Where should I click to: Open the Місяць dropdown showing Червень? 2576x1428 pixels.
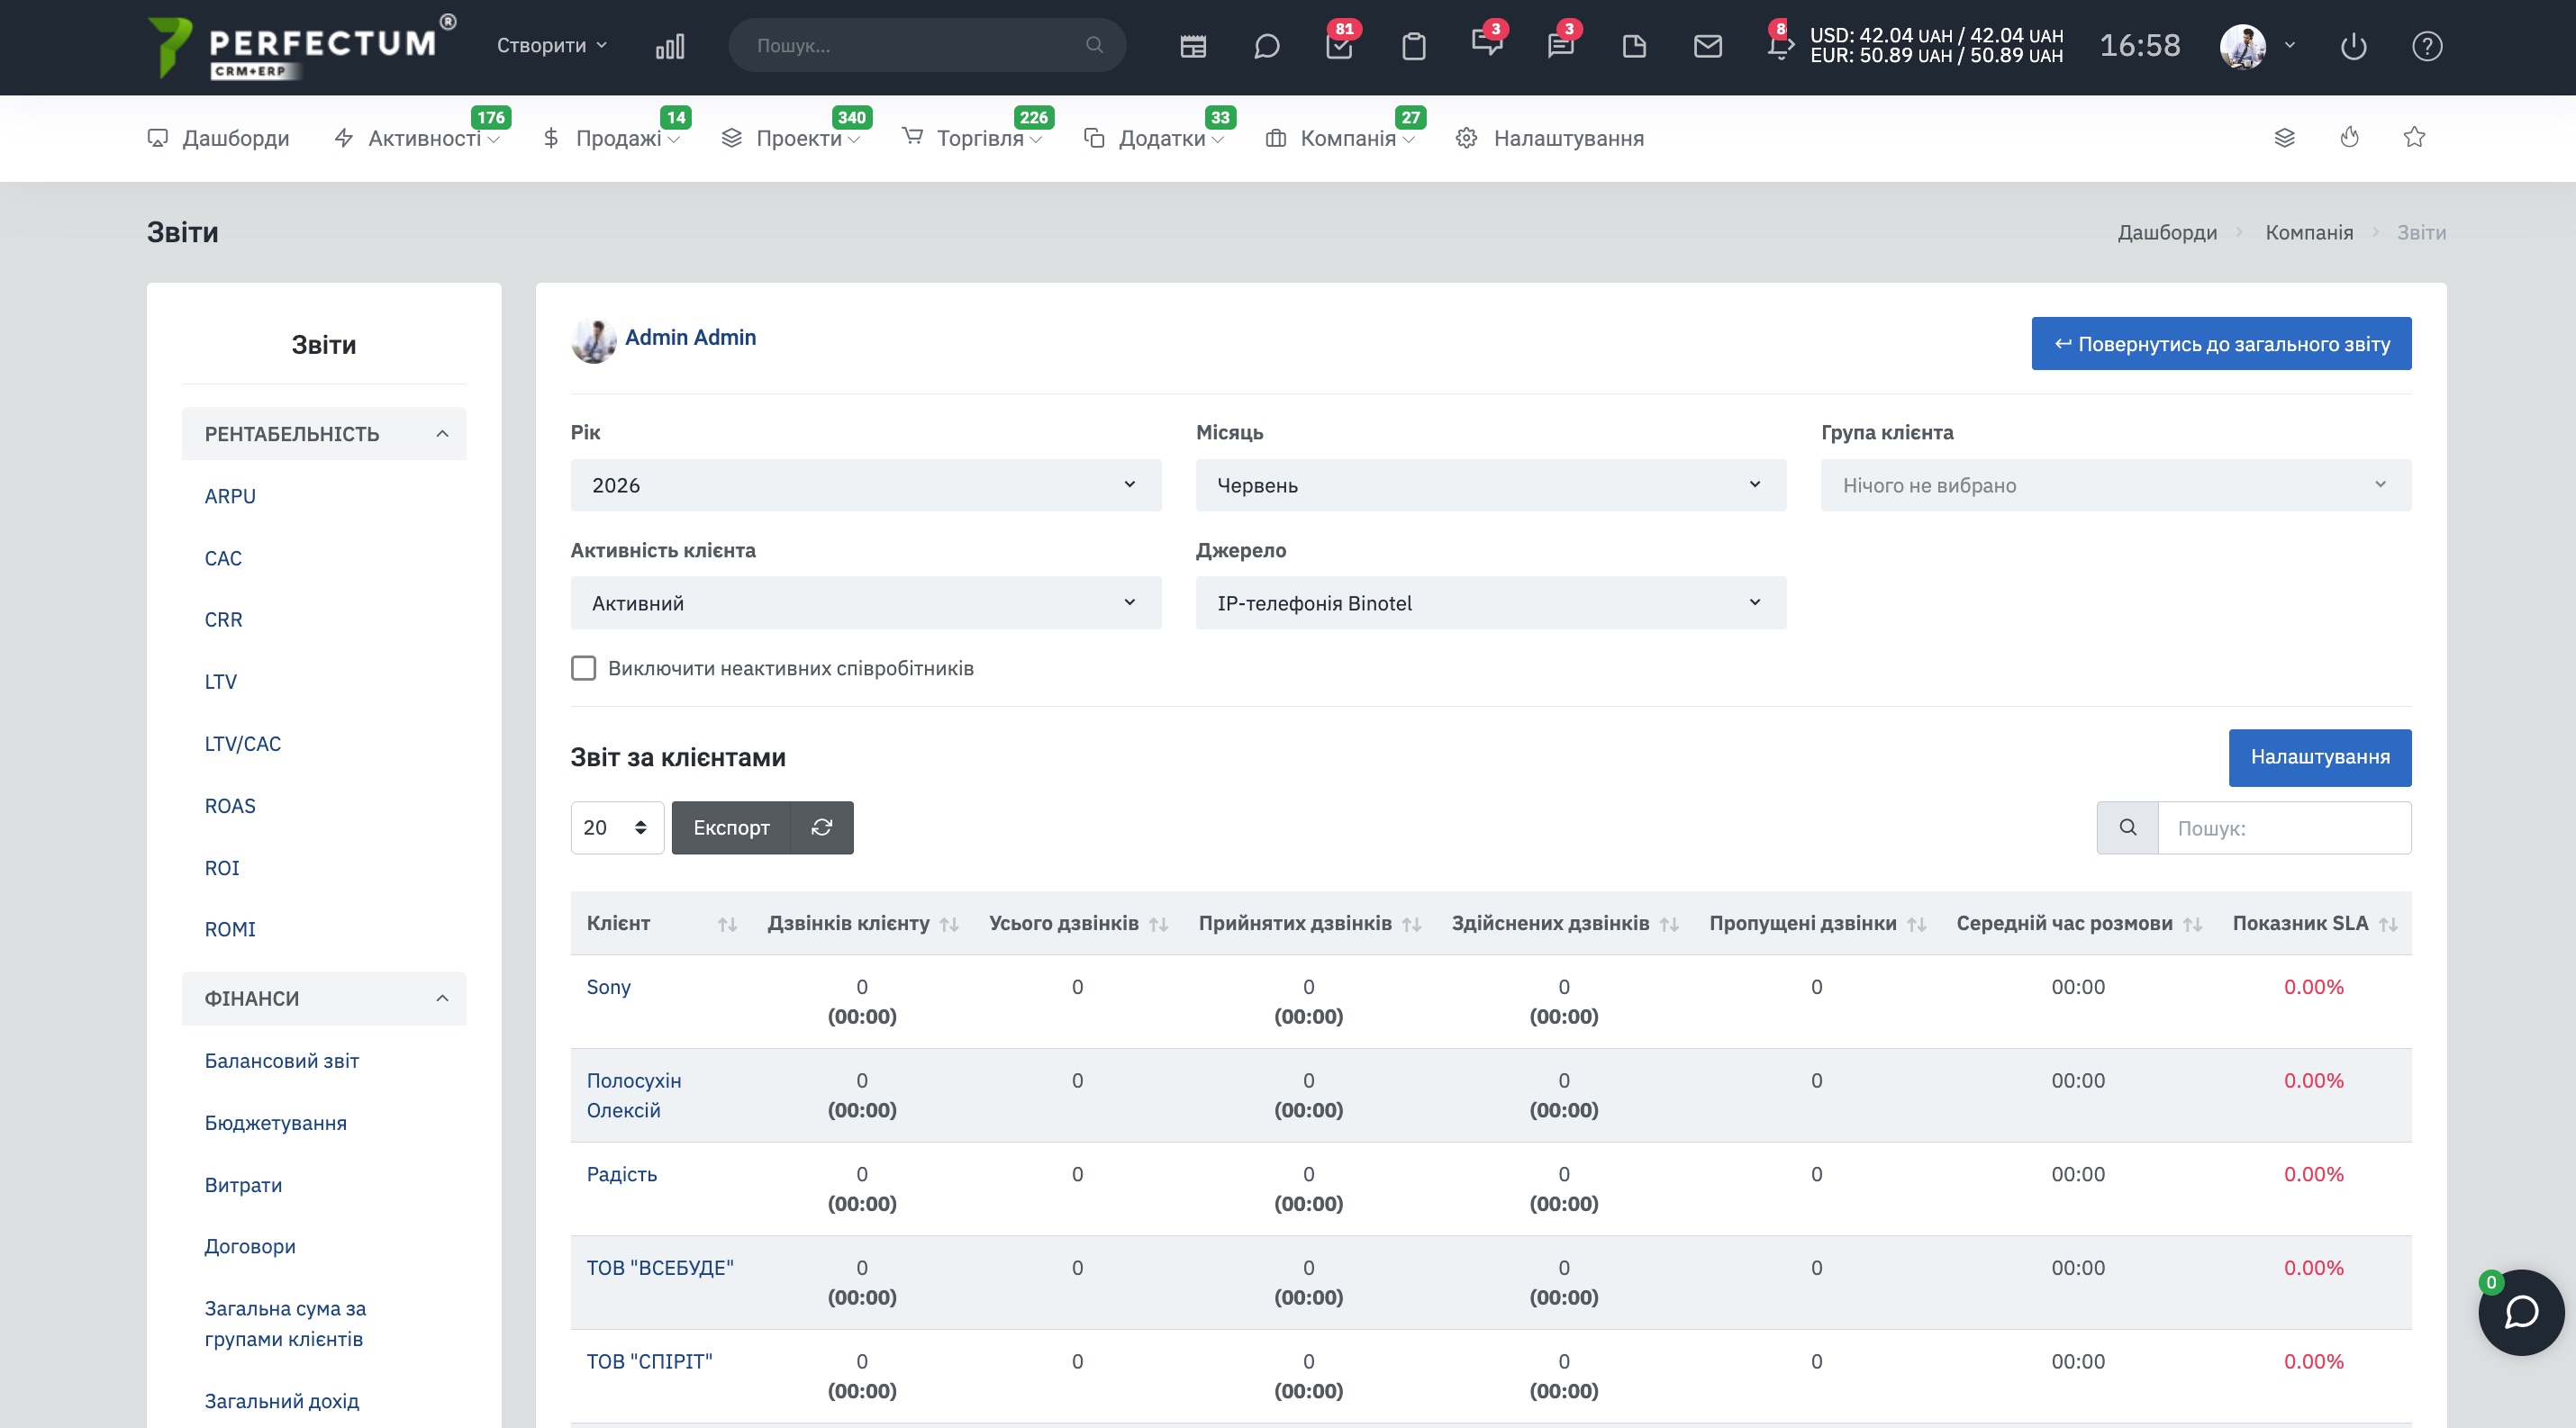[x=1490, y=485]
